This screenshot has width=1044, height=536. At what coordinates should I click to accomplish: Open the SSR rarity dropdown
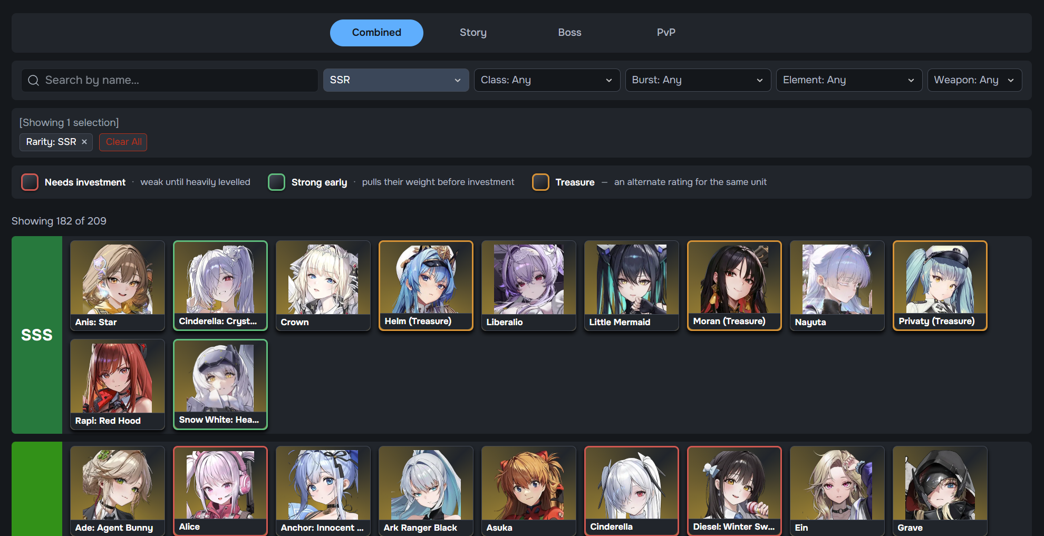pos(396,80)
